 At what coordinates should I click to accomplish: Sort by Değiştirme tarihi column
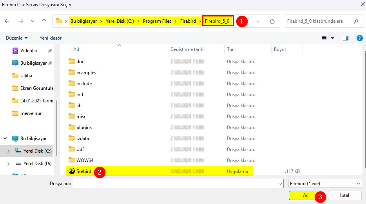187,49
